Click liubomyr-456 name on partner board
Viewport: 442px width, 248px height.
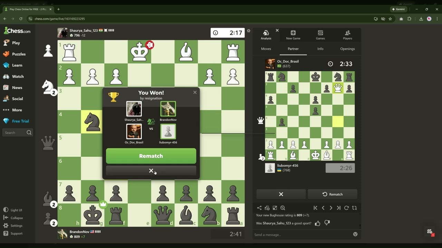pos(288,165)
